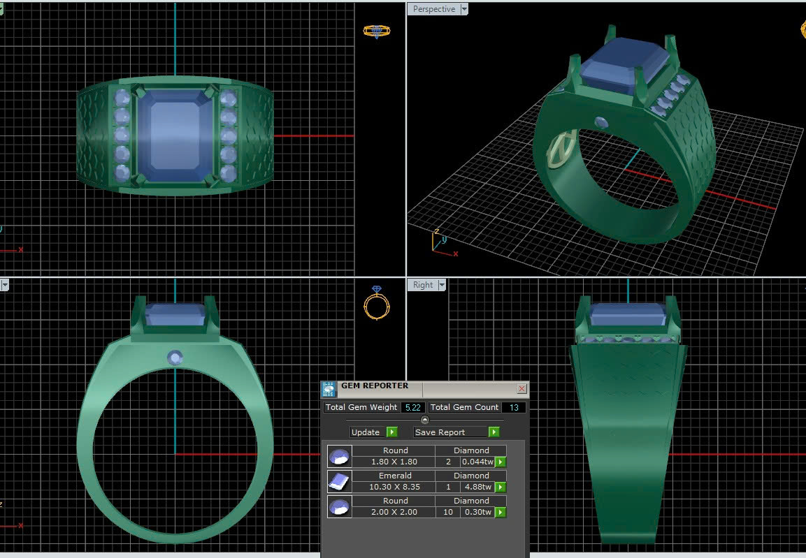Select the 1.80 round gem icon

click(x=339, y=457)
